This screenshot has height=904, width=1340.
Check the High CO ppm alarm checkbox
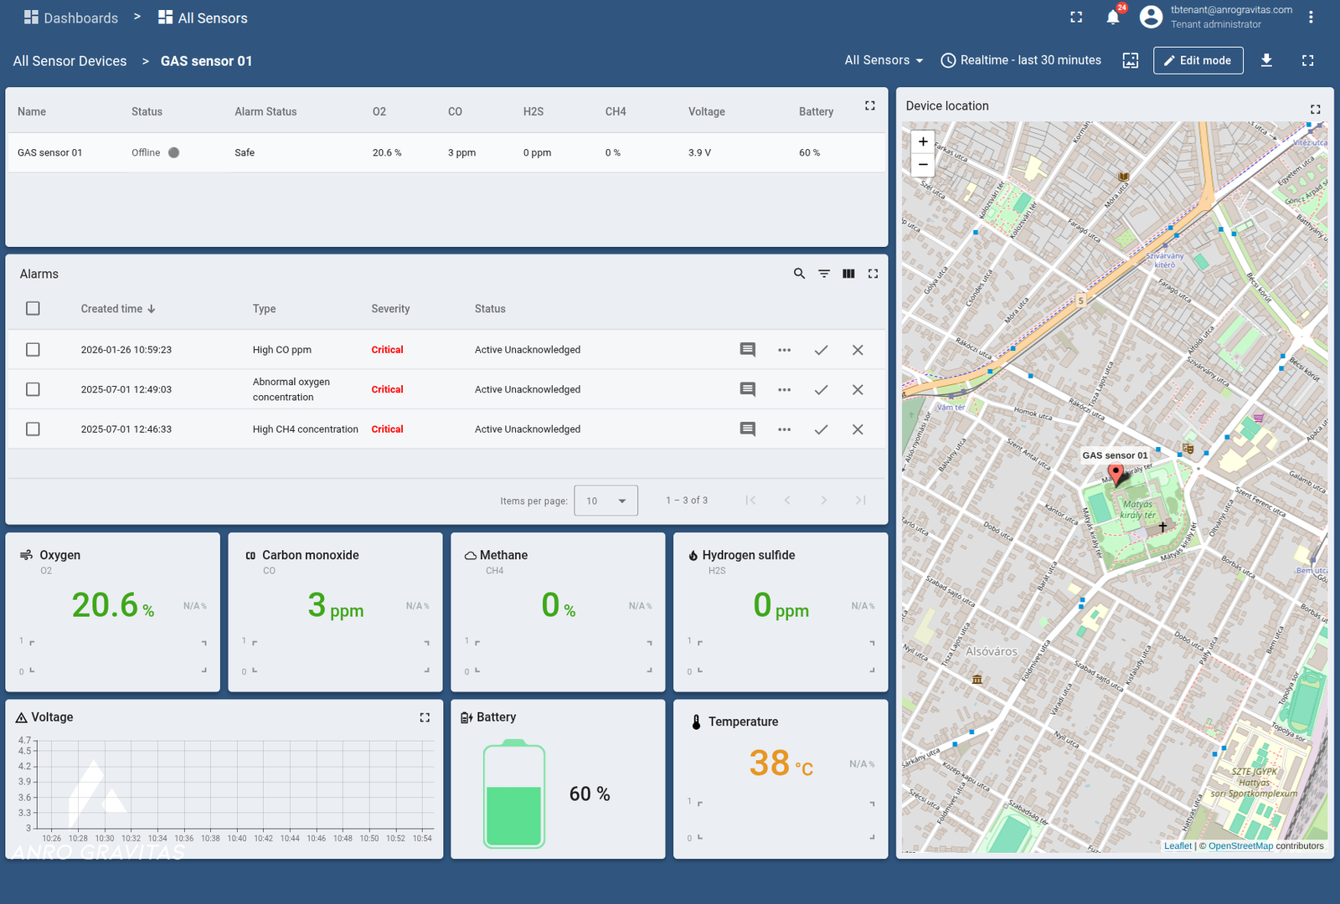(x=33, y=350)
